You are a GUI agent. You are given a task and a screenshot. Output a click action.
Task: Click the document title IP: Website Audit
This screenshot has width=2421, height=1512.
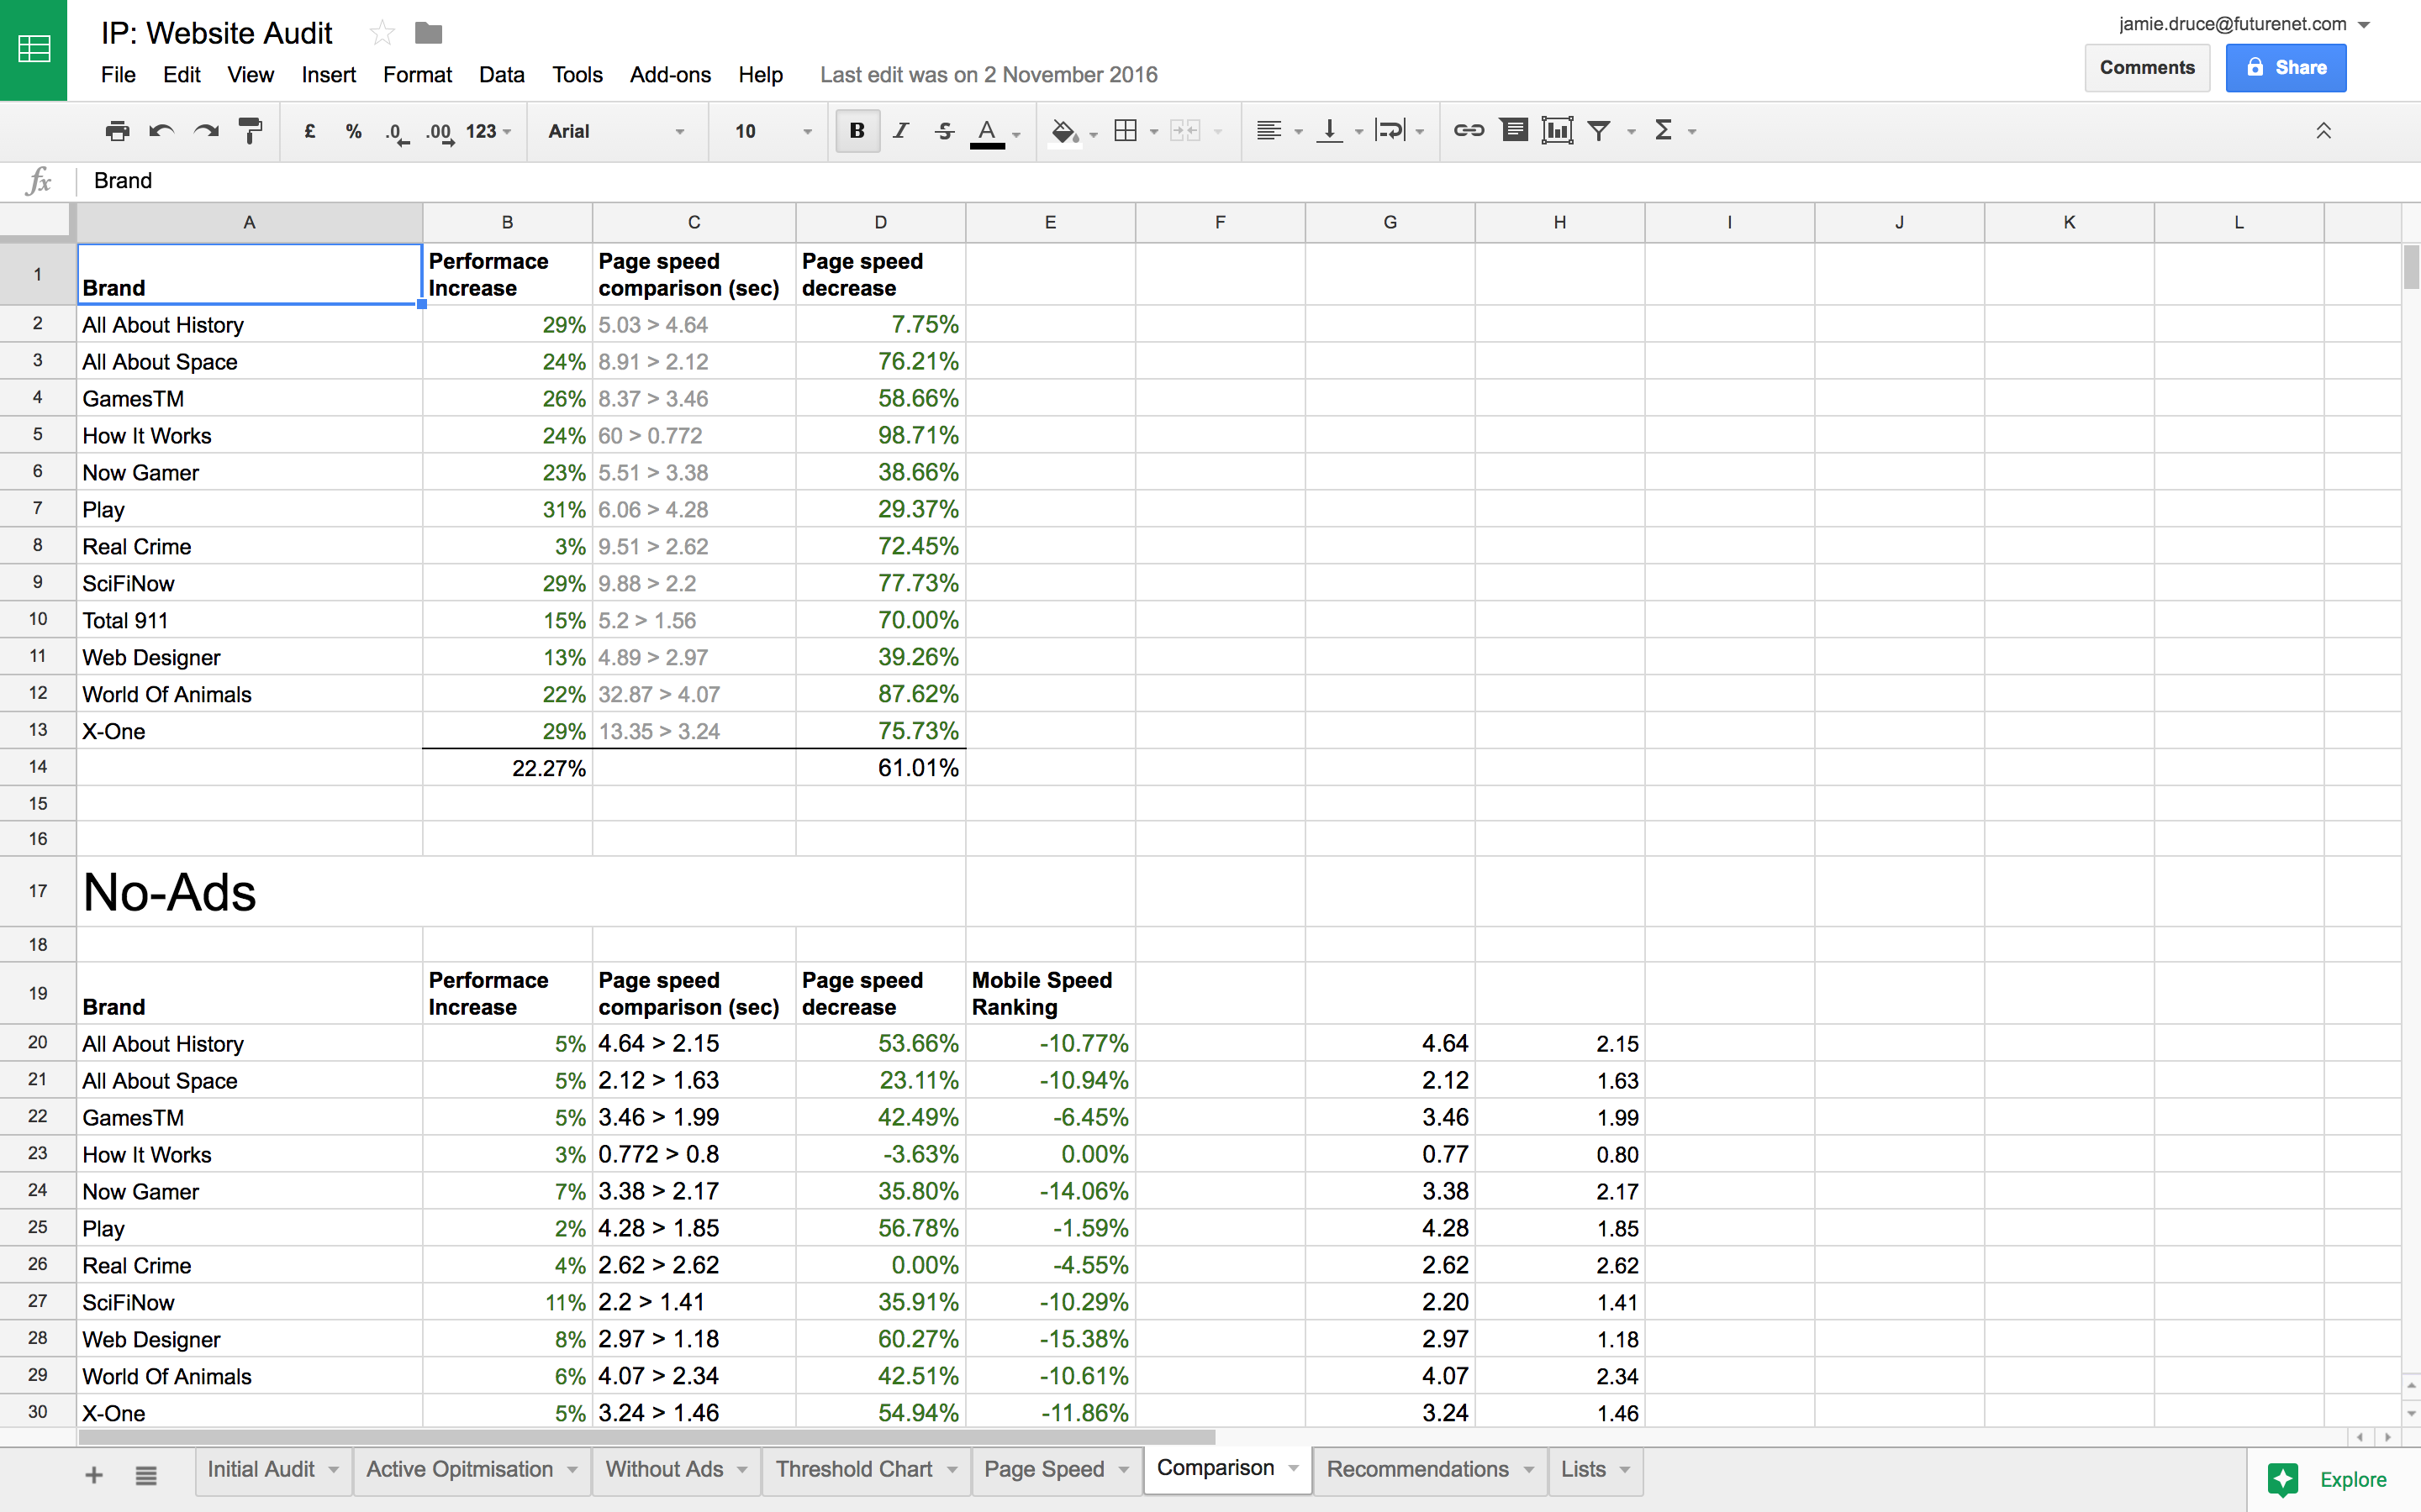tap(216, 33)
